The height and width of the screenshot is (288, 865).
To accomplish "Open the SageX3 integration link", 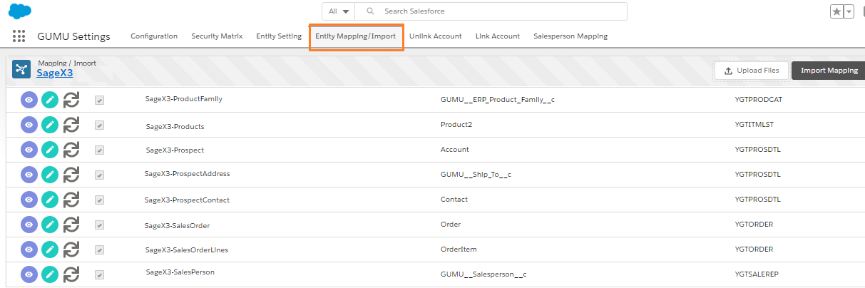I will (x=55, y=73).
